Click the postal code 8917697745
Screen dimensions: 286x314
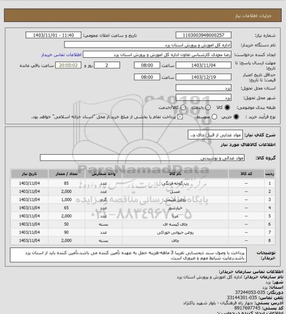(247, 308)
